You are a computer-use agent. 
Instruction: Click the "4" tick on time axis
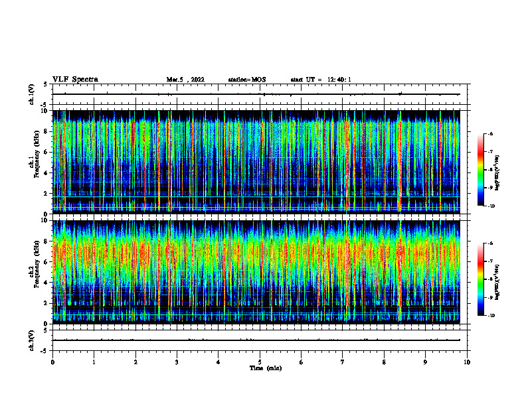pyautogui.click(x=218, y=362)
